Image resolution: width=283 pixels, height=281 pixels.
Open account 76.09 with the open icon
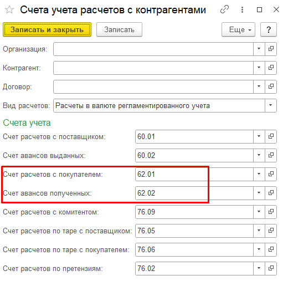(271, 212)
